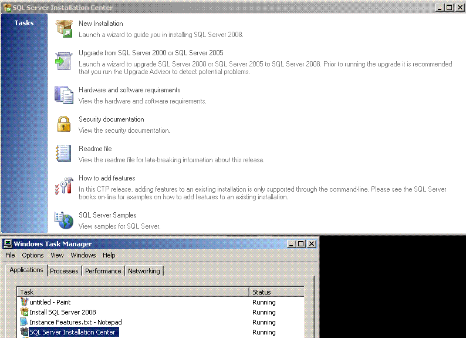466x338 pixels.
Task: Open the Security documentation link
Action: click(x=112, y=119)
